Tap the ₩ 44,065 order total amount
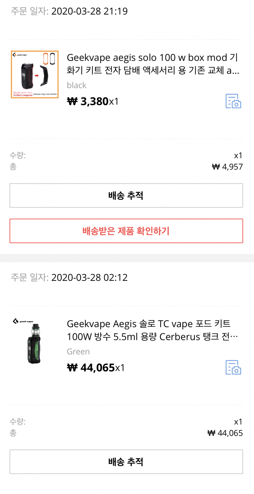The height and width of the screenshot is (494, 254). pyautogui.click(x=225, y=433)
